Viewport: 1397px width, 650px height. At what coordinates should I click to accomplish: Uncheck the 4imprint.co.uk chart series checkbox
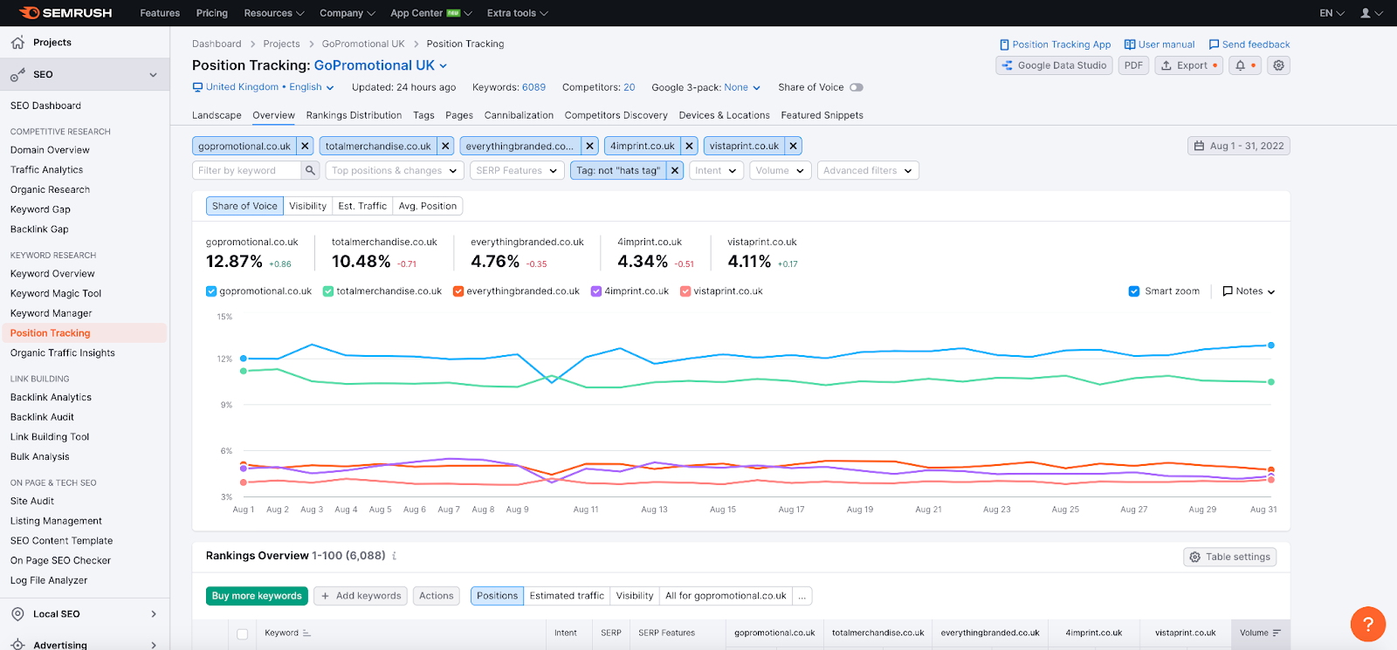pos(596,291)
